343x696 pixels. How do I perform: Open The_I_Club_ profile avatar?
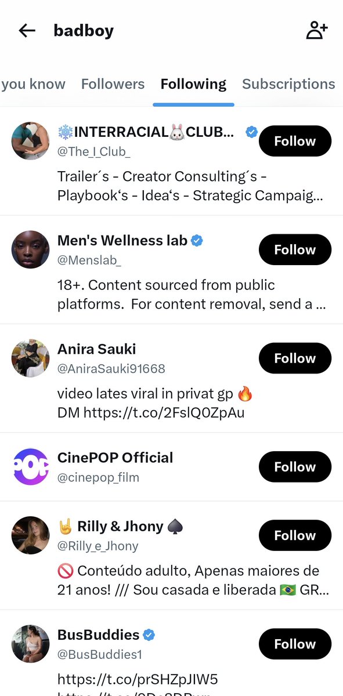coord(31,141)
